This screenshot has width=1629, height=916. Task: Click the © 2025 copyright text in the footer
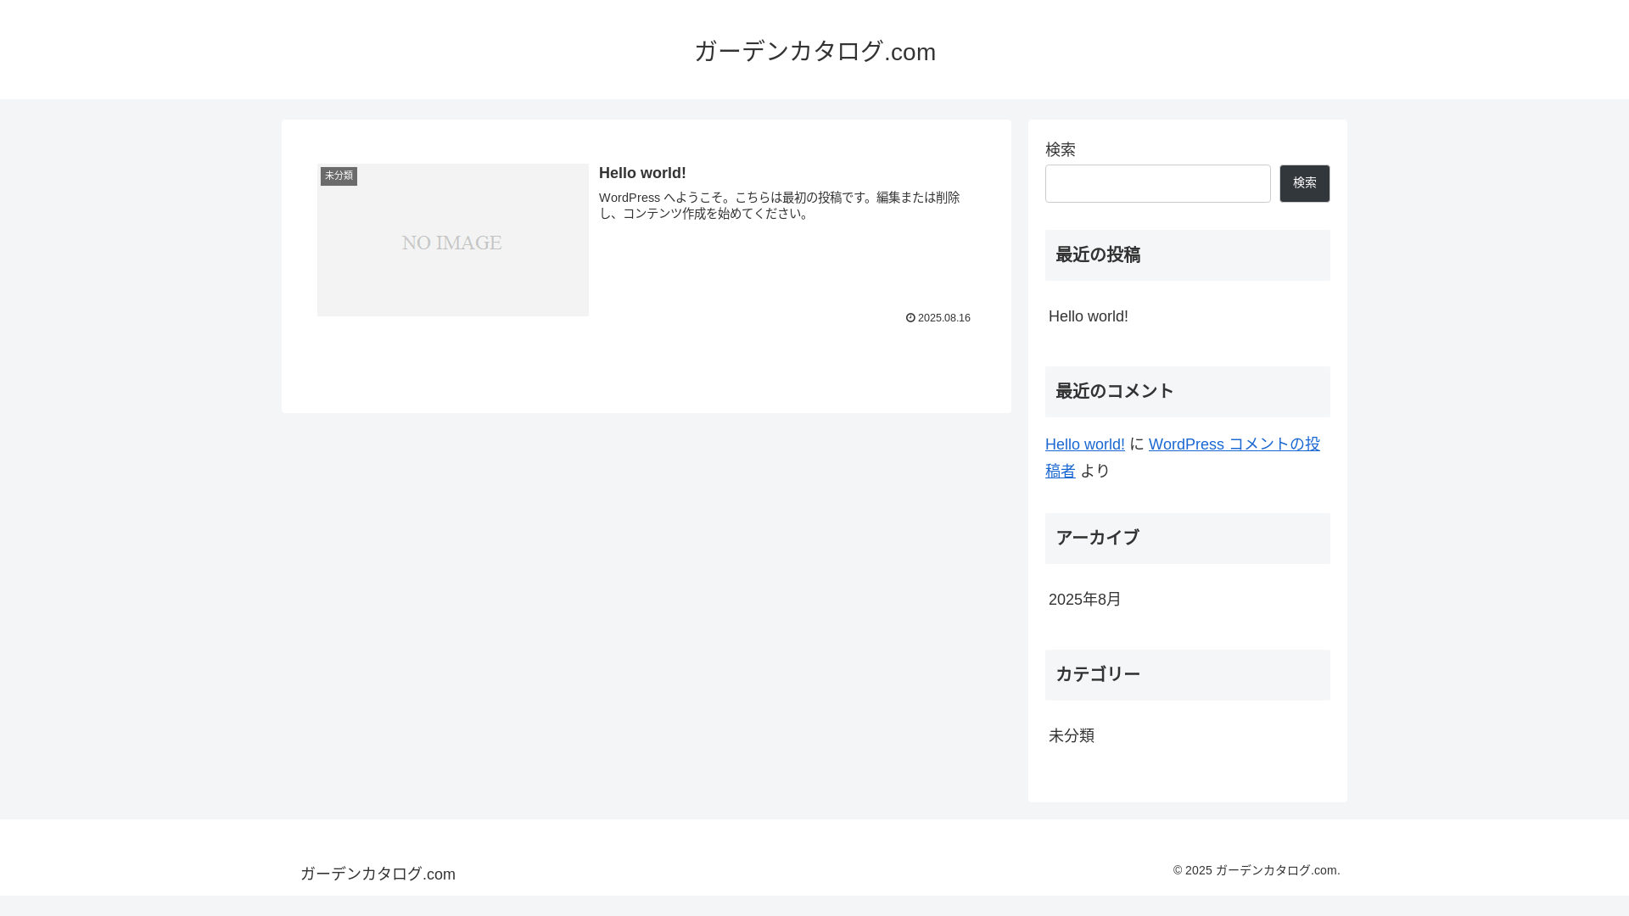pos(1257,870)
